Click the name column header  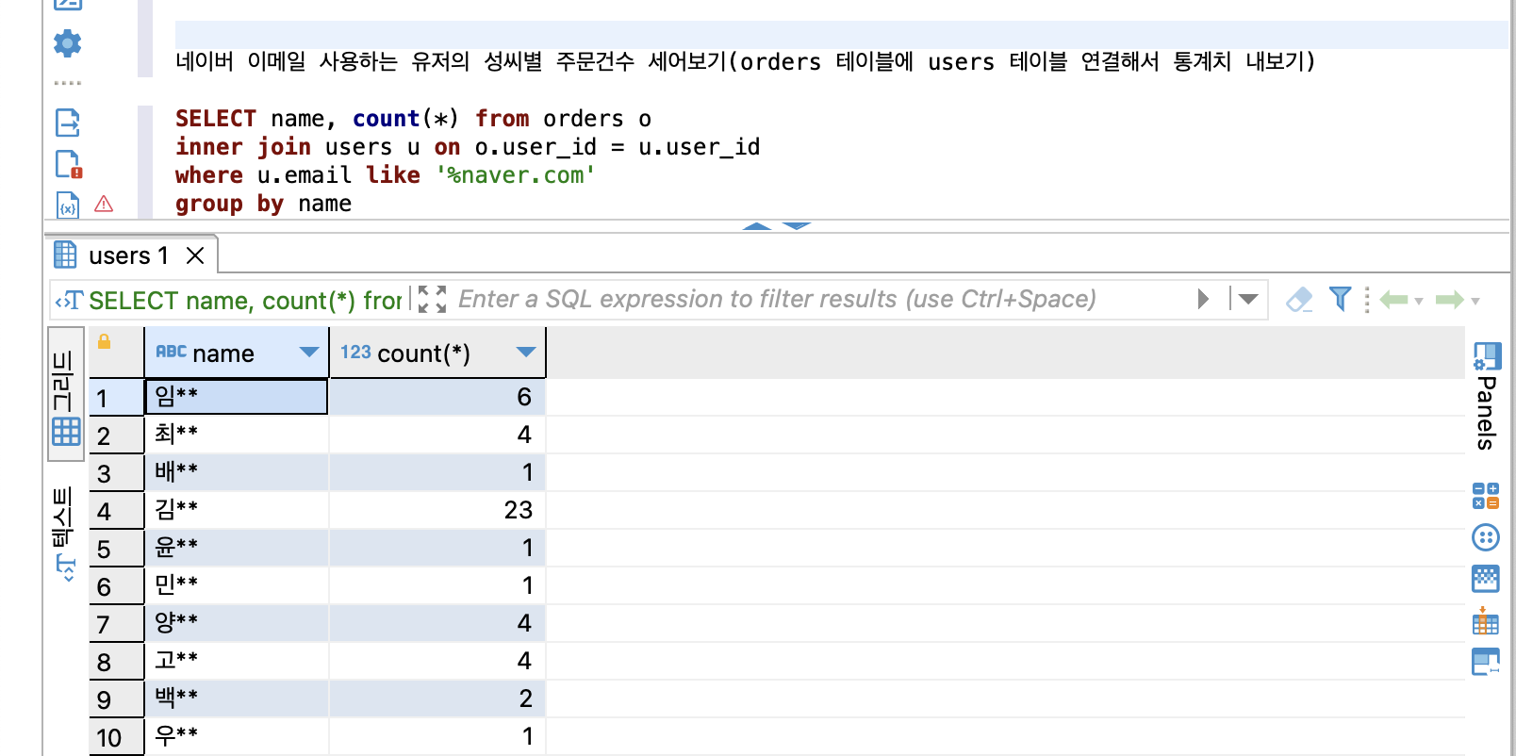point(237,353)
